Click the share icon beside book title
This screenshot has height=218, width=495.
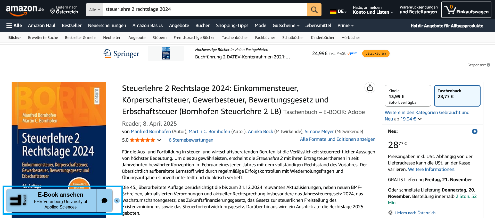point(370,88)
